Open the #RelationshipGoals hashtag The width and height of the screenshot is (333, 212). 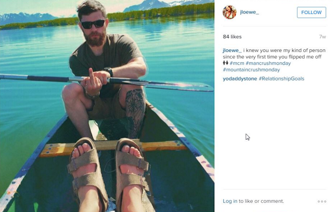click(x=281, y=78)
